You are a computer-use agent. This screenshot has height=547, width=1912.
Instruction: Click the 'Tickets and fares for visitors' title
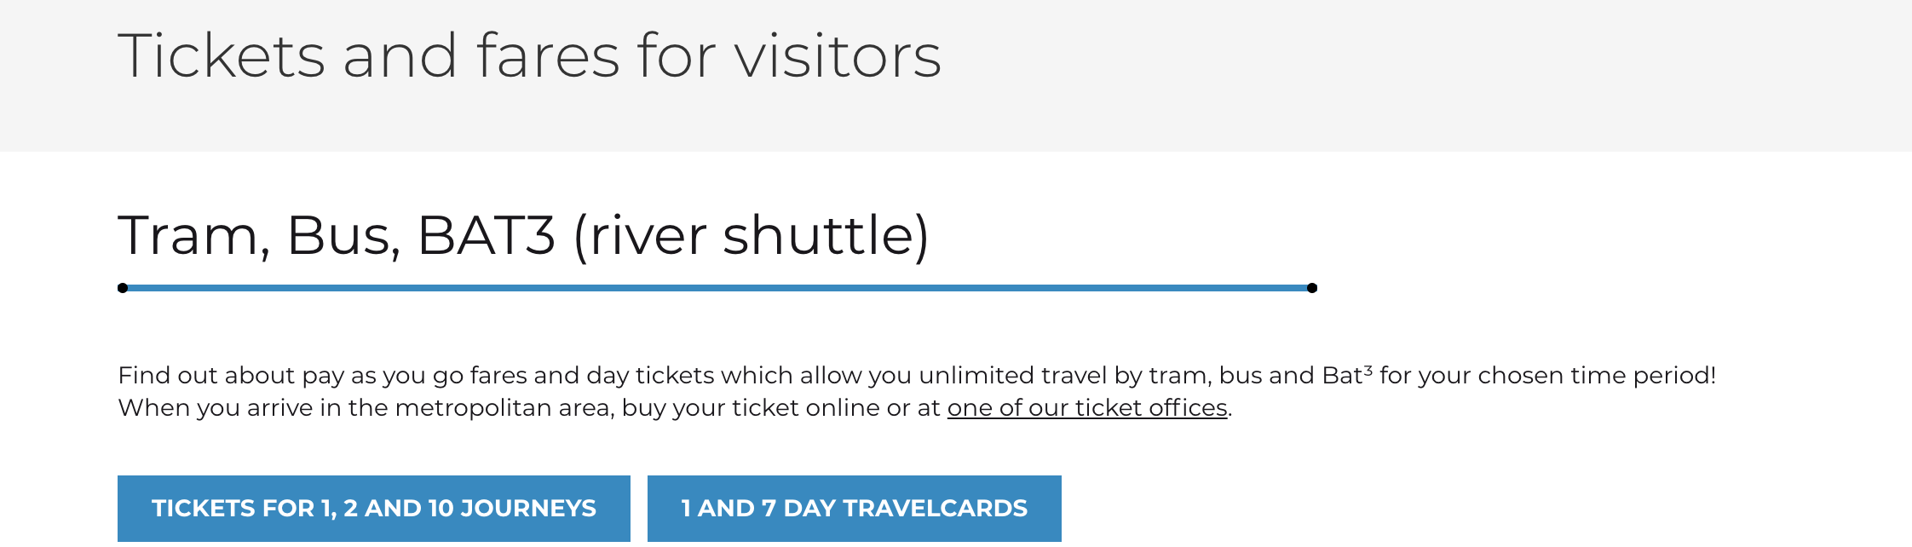529,56
